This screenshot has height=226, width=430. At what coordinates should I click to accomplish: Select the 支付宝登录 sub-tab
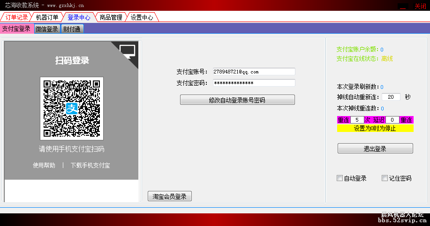pos(16,29)
